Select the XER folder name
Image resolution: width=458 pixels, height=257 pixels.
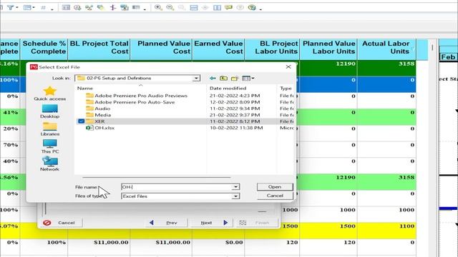(99, 121)
